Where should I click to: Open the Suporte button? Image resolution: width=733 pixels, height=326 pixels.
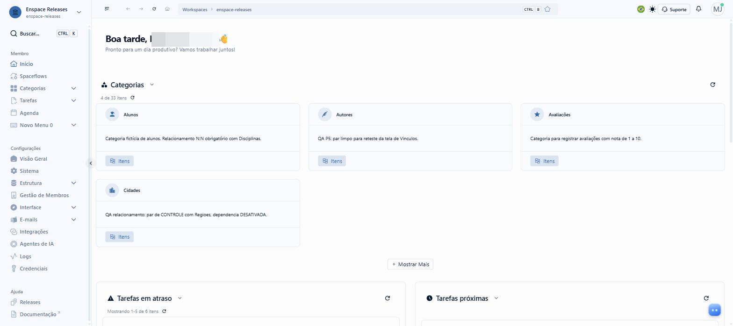click(x=674, y=9)
